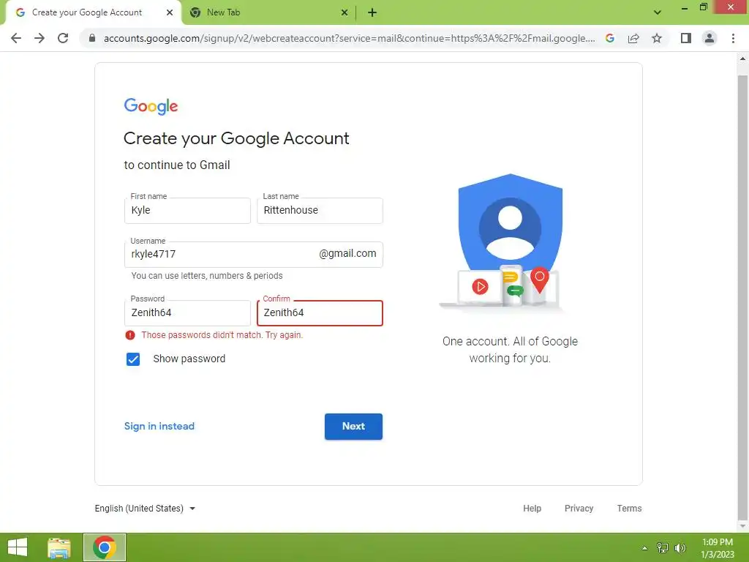The width and height of the screenshot is (749, 562).
Task: Click the red password error icon
Action: (x=130, y=335)
